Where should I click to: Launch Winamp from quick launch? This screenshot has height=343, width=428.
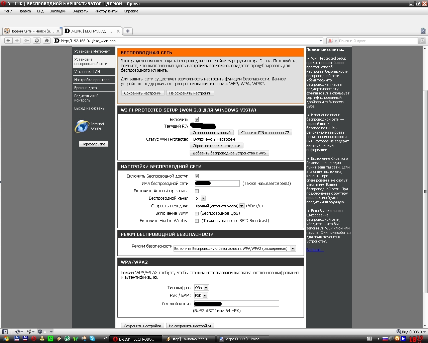tap(59, 339)
